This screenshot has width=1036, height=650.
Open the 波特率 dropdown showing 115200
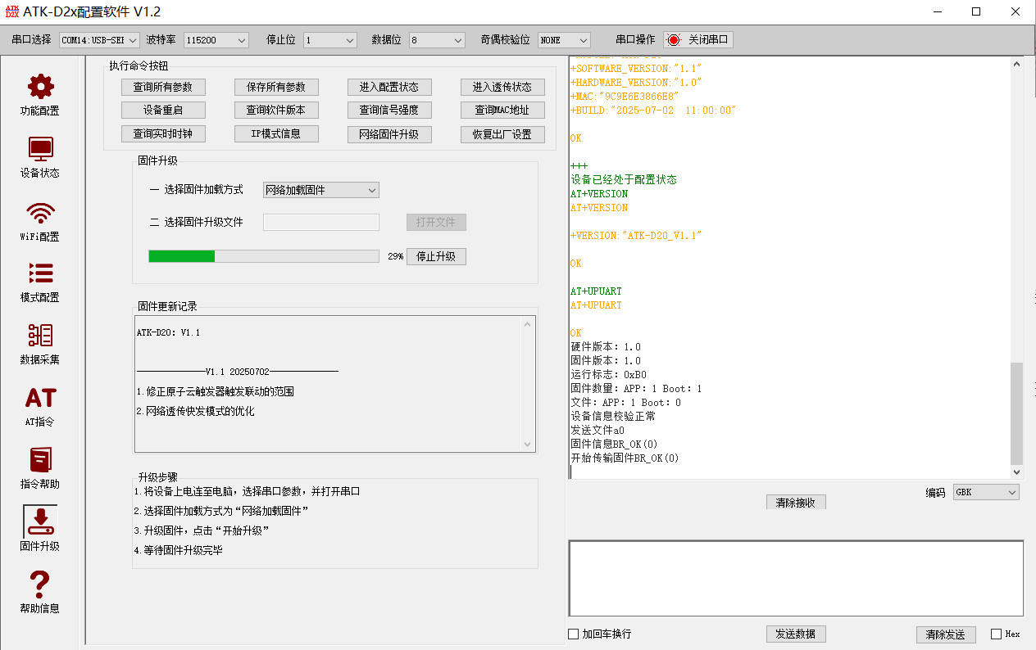tap(216, 39)
